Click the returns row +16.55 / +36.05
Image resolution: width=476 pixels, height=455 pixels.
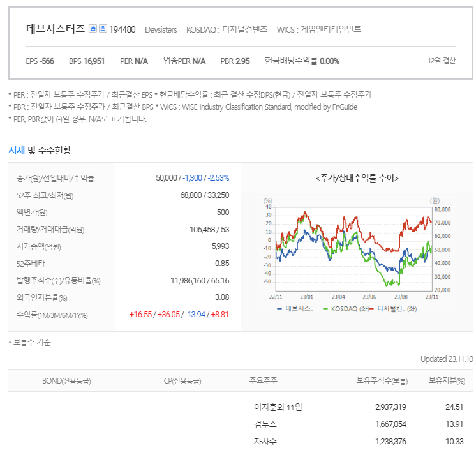179,315
